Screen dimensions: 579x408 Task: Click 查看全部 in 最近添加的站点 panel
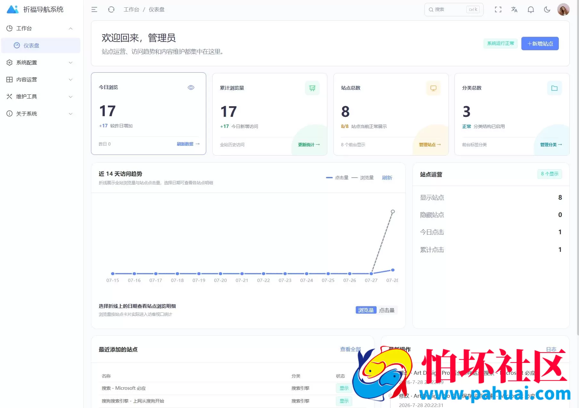click(350, 349)
